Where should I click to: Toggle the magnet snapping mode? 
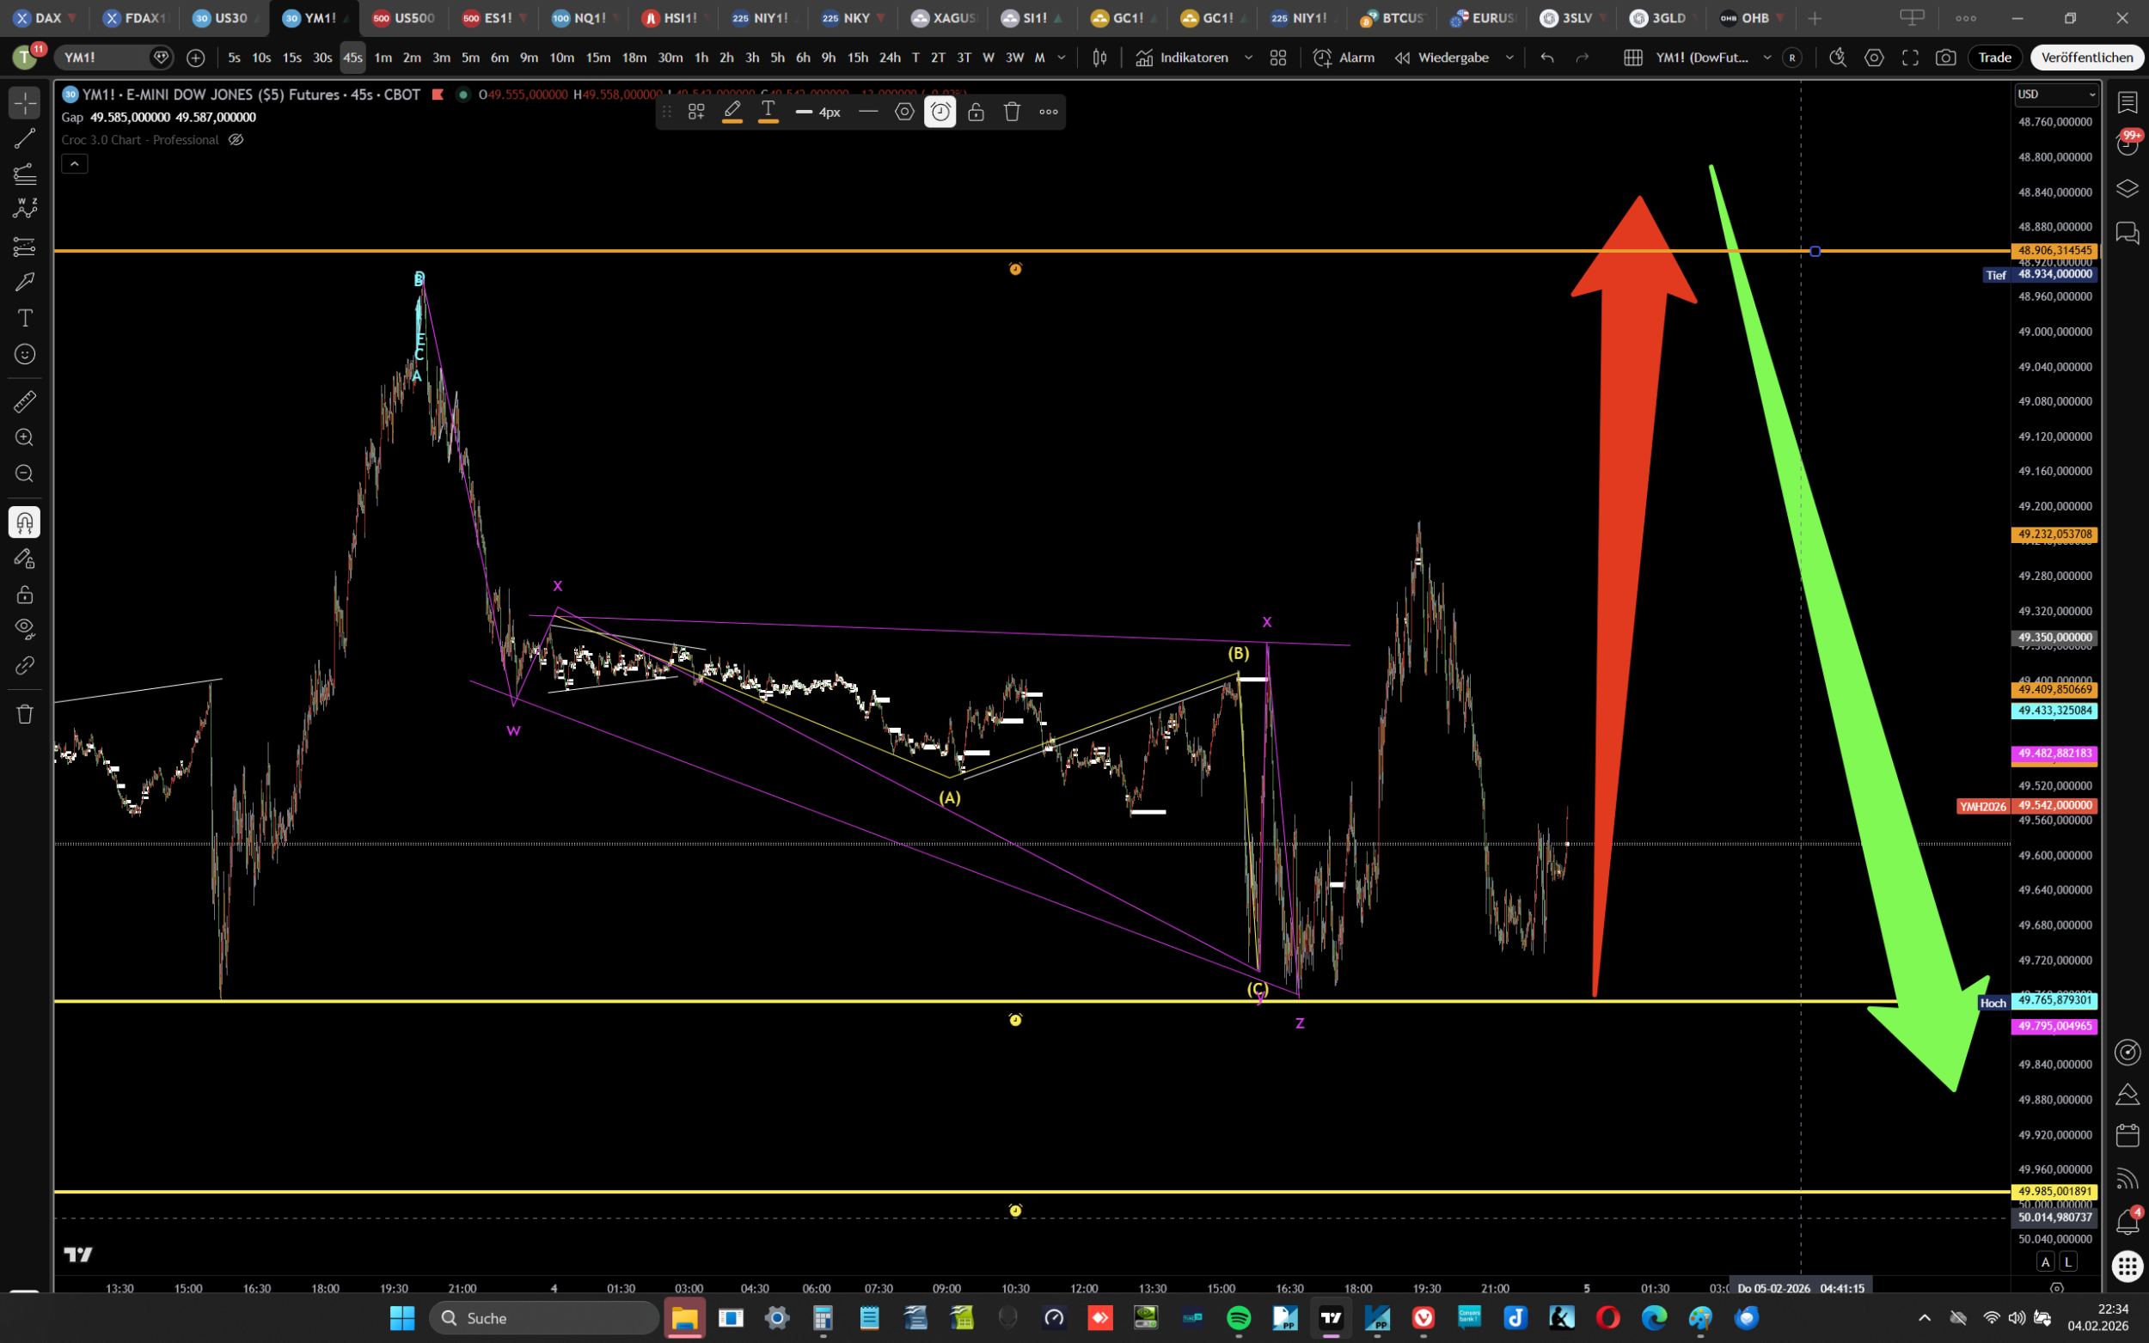[x=24, y=522]
